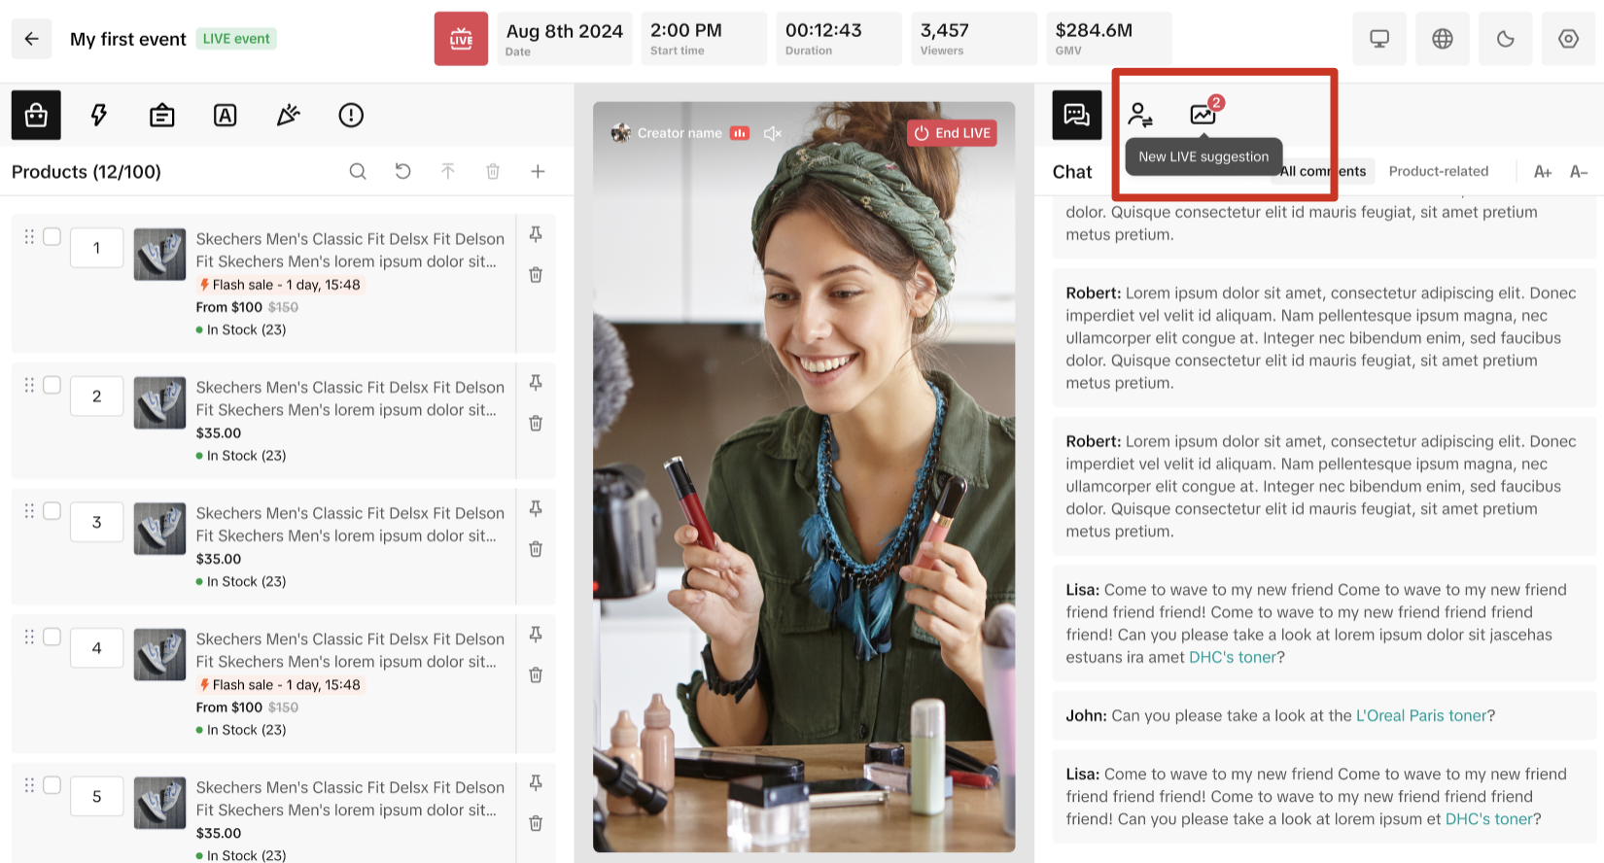Open the party popper promotions tab

288,116
